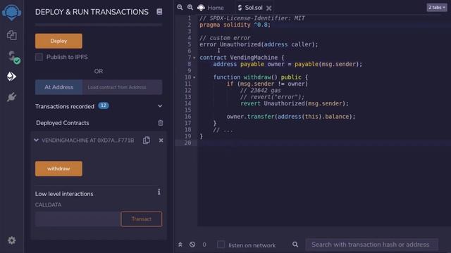Remove the deployed VendingMachine instance
Image resolution: width=451 pixels, height=253 pixels.
click(x=161, y=141)
